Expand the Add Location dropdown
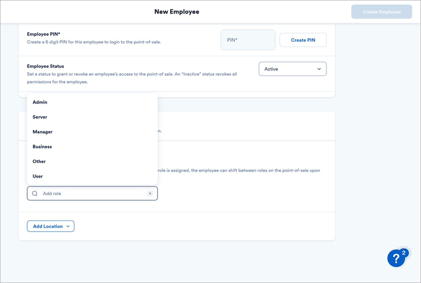The height and width of the screenshot is (283, 421). click(x=50, y=226)
